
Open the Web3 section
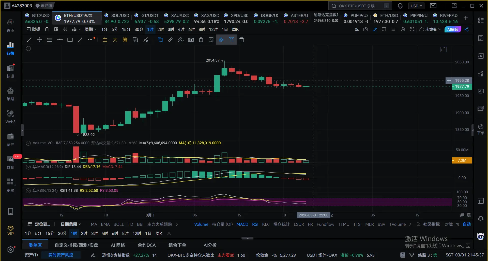coord(10,117)
